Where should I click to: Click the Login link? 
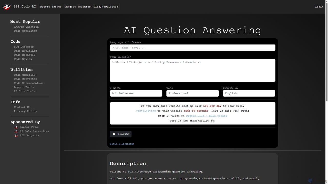[x=319, y=7]
